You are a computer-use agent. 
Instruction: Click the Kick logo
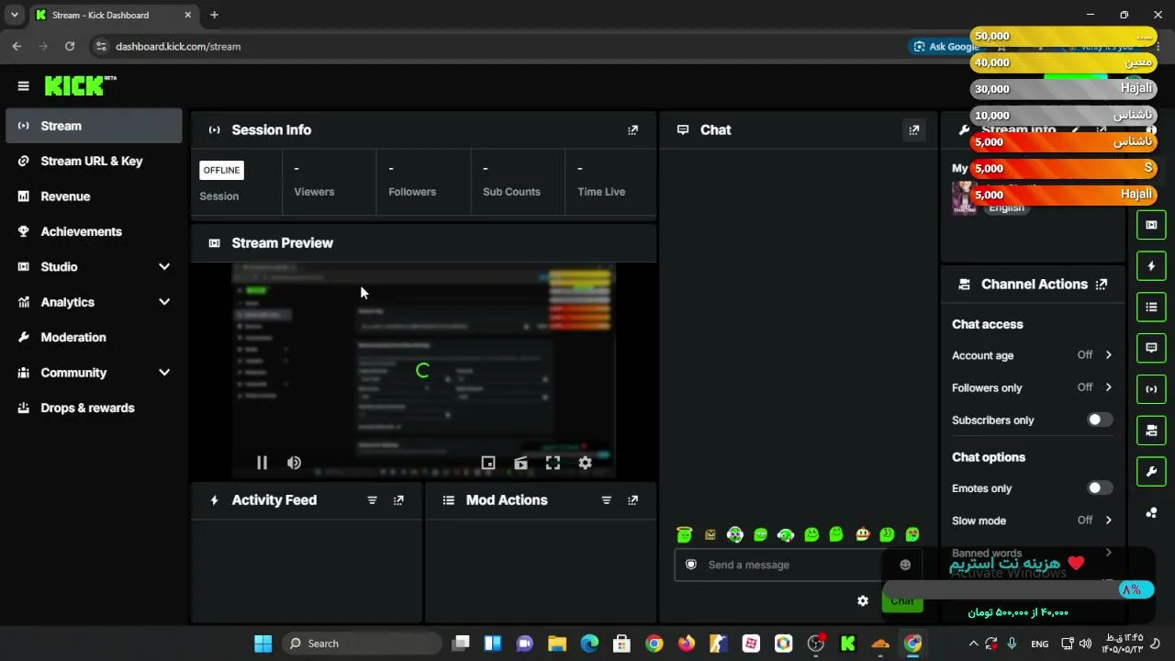click(81, 85)
